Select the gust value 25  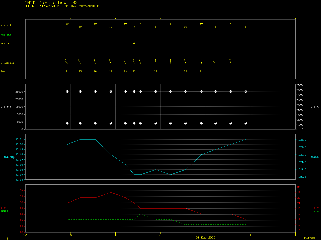[80, 71]
